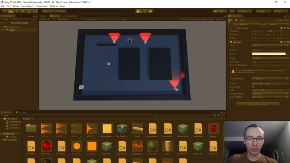Switch to the Scene tab
This screenshot has width=290, height=163.
[x=43, y=16]
